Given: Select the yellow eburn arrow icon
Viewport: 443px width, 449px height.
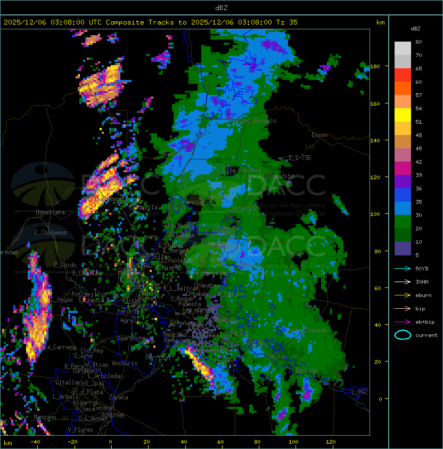Looking at the screenshot, I should (x=403, y=295).
